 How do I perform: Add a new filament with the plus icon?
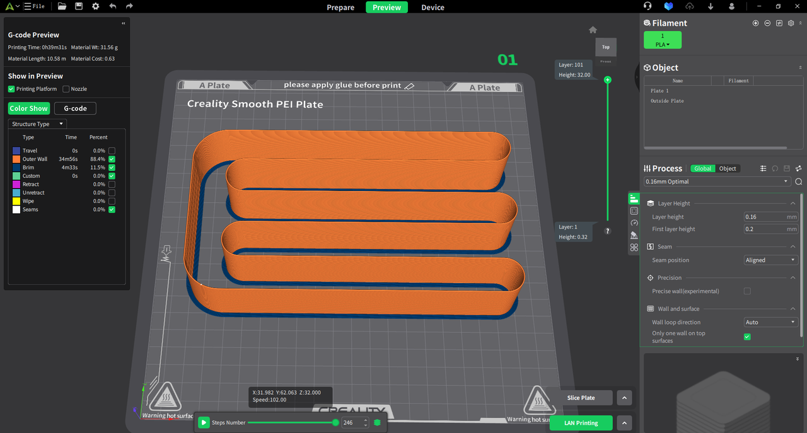[755, 23]
